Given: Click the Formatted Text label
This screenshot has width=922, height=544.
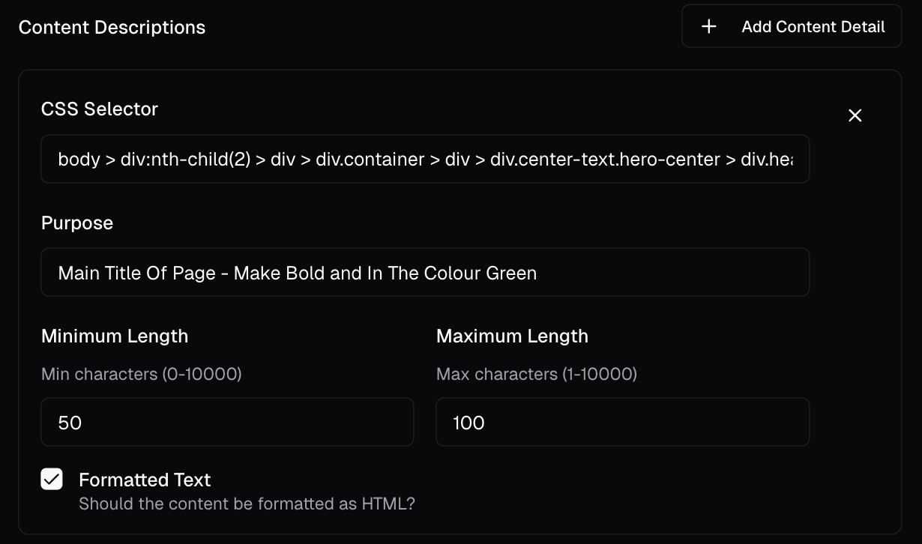Looking at the screenshot, I should (x=145, y=480).
